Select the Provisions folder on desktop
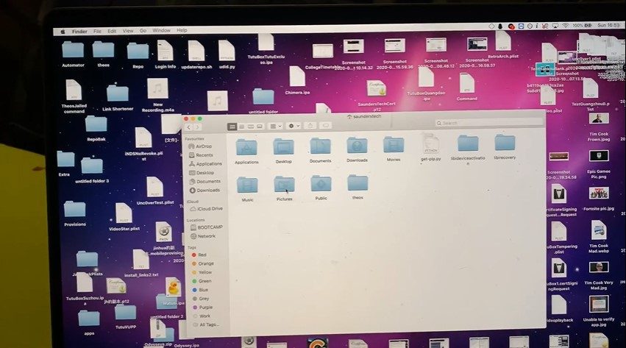626x348 pixels. coord(74,213)
